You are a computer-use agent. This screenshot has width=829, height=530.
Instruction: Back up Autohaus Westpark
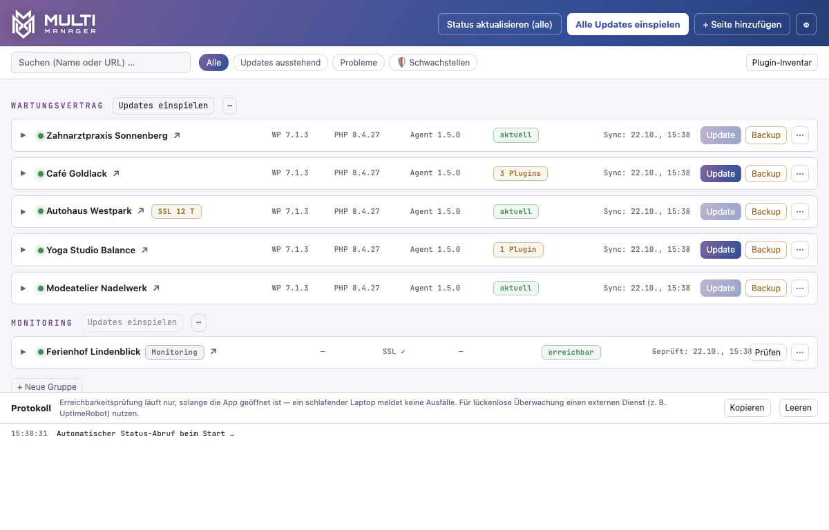coord(766,211)
